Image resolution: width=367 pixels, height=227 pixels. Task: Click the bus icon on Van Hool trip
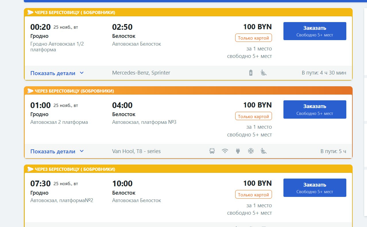[x=212, y=151]
